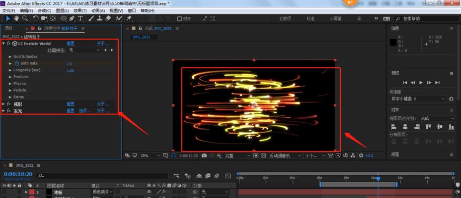461x198 pixels.
Task: Select the Pan Behind anchor point tool
Action: (53, 18)
